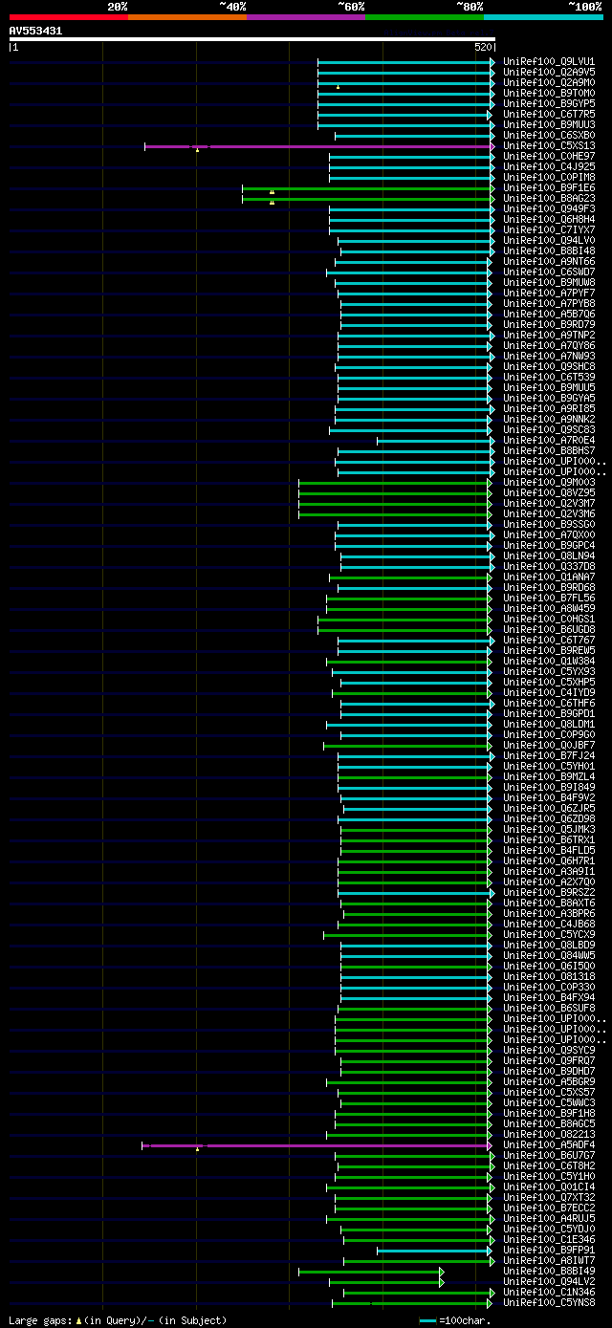Screen dimensions: 612x1328
Task: Open hit UniRef100_A7PYF7
Action: (549, 294)
